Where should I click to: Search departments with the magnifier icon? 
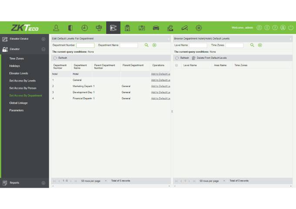click(x=147, y=45)
